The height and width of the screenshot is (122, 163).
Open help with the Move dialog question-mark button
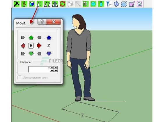(42, 22)
